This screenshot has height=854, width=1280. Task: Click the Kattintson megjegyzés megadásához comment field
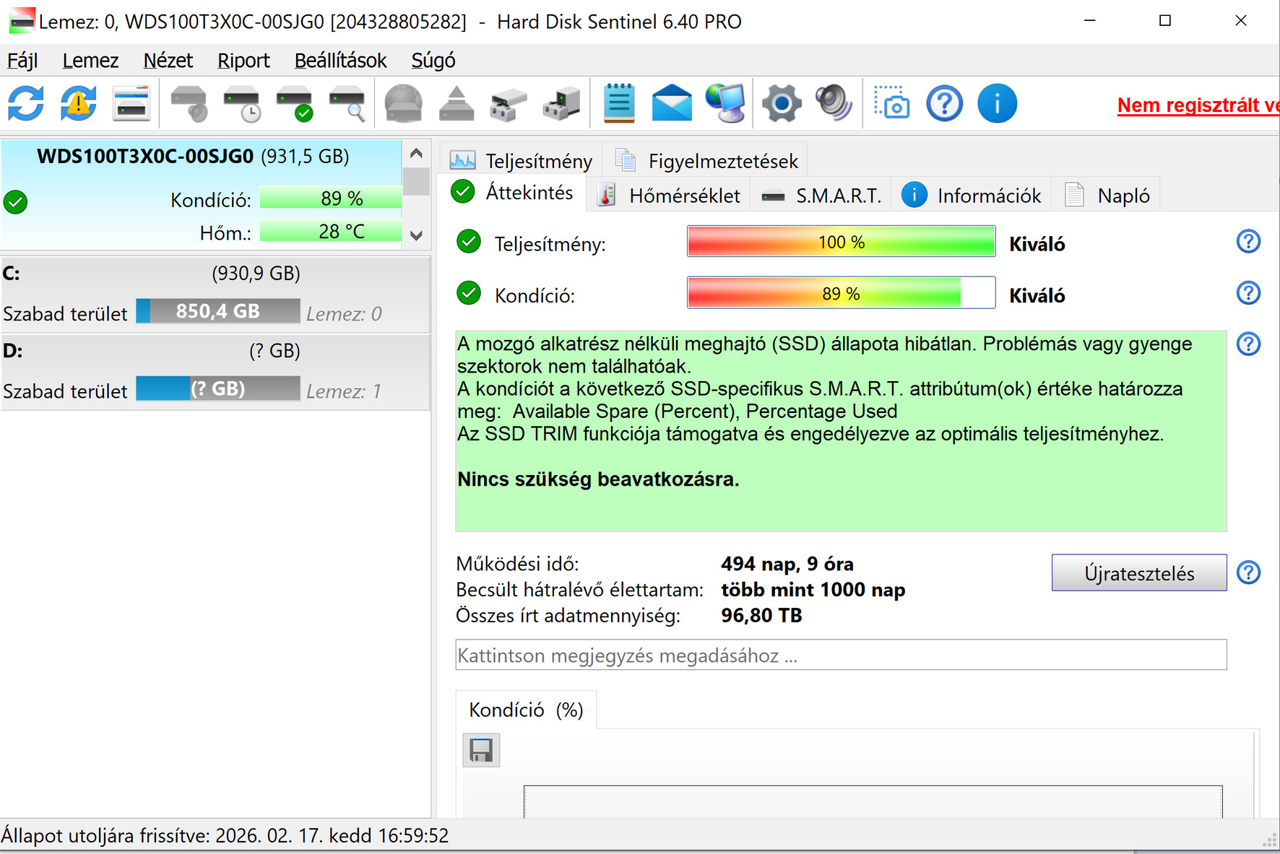tap(841, 655)
